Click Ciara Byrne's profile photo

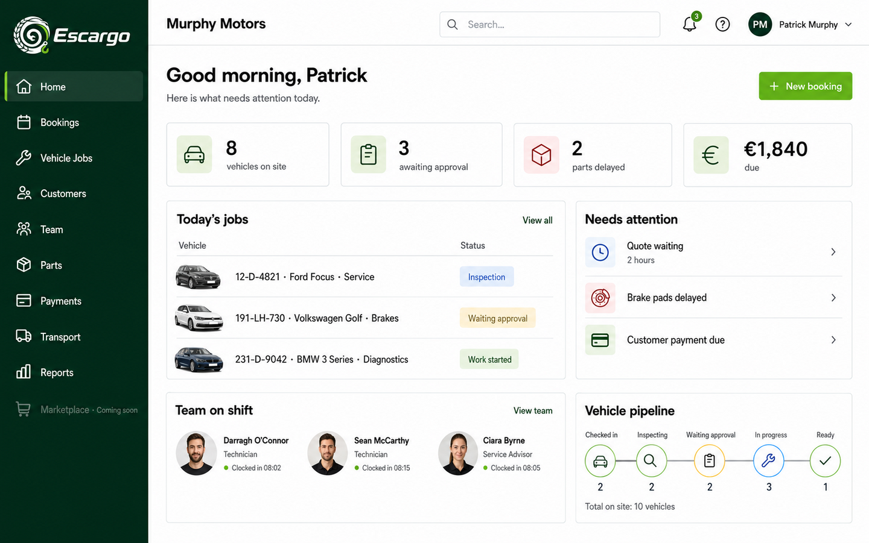458,453
